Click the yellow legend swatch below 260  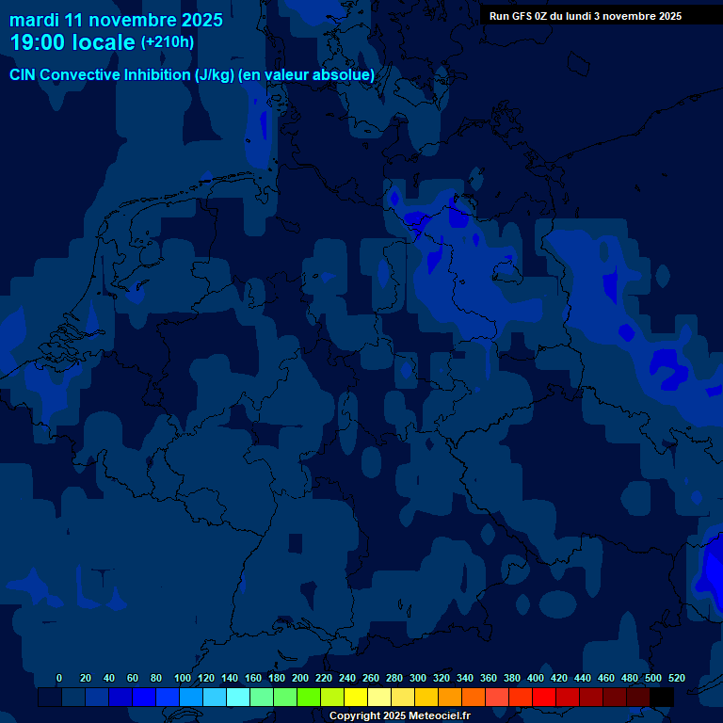click(x=356, y=698)
